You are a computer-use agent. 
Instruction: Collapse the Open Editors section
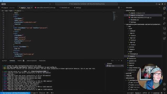coord(130,11)
